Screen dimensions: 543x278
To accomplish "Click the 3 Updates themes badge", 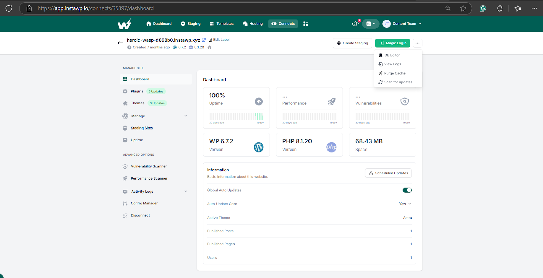I will (x=157, y=103).
